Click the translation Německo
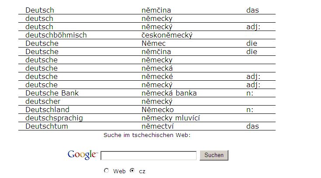Viewport: 321px width, 178px height. (x=157, y=110)
